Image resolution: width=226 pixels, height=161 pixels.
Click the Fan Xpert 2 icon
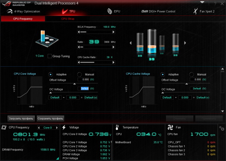[x=195, y=11]
